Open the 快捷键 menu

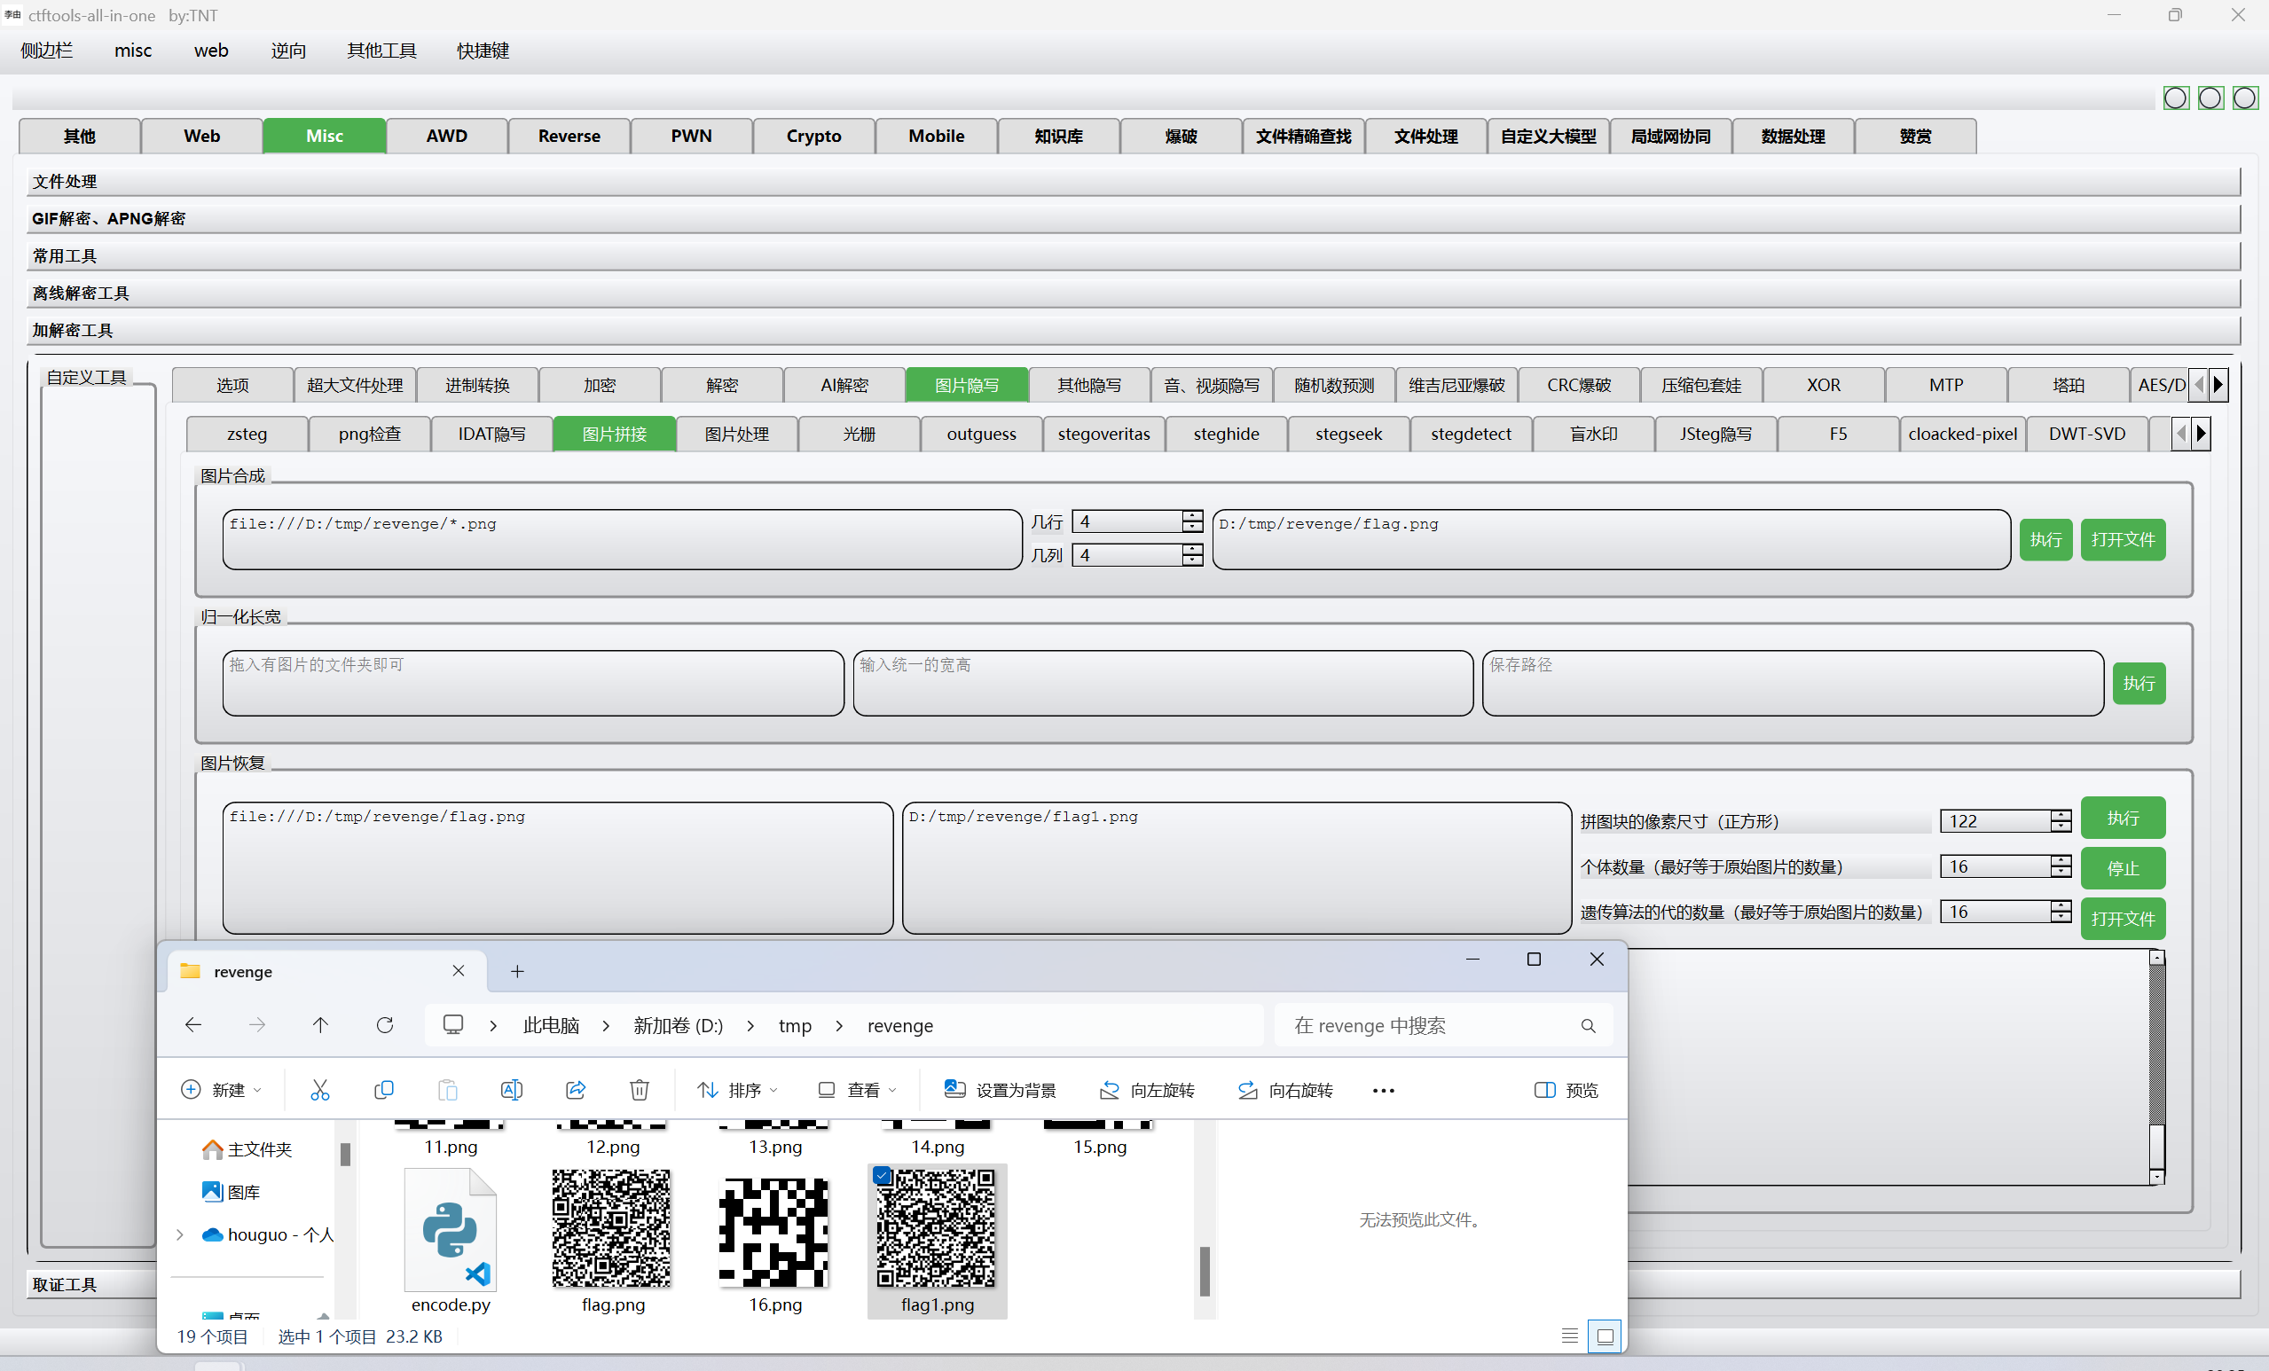click(x=483, y=51)
